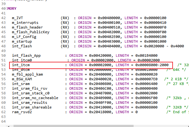Click origin value 0x2040FF00

click(100, 103)
